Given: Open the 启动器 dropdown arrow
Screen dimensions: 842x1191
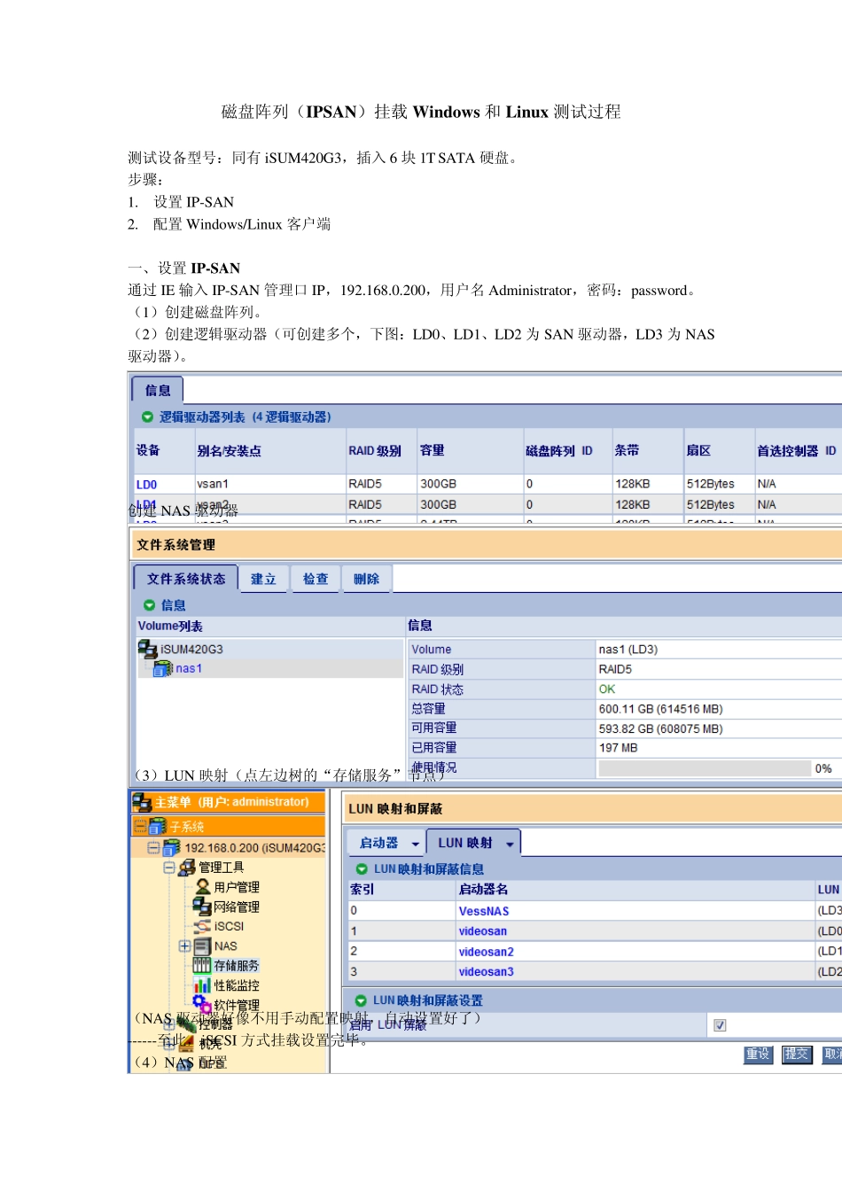Looking at the screenshot, I should [x=415, y=845].
